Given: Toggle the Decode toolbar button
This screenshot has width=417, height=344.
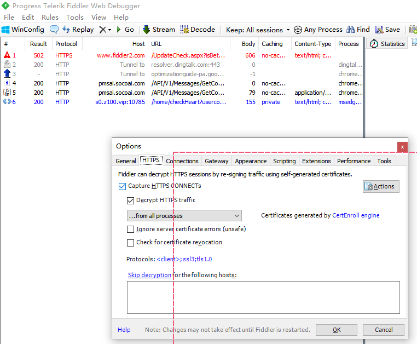Looking at the screenshot, I should 184,30.
